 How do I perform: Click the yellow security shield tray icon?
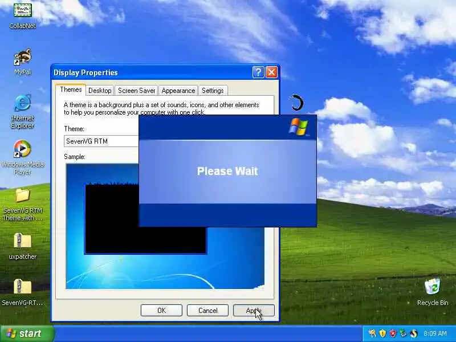pos(382,333)
